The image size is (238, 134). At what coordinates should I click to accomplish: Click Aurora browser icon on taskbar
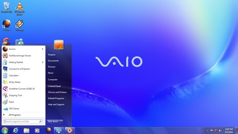pos(48,130)
